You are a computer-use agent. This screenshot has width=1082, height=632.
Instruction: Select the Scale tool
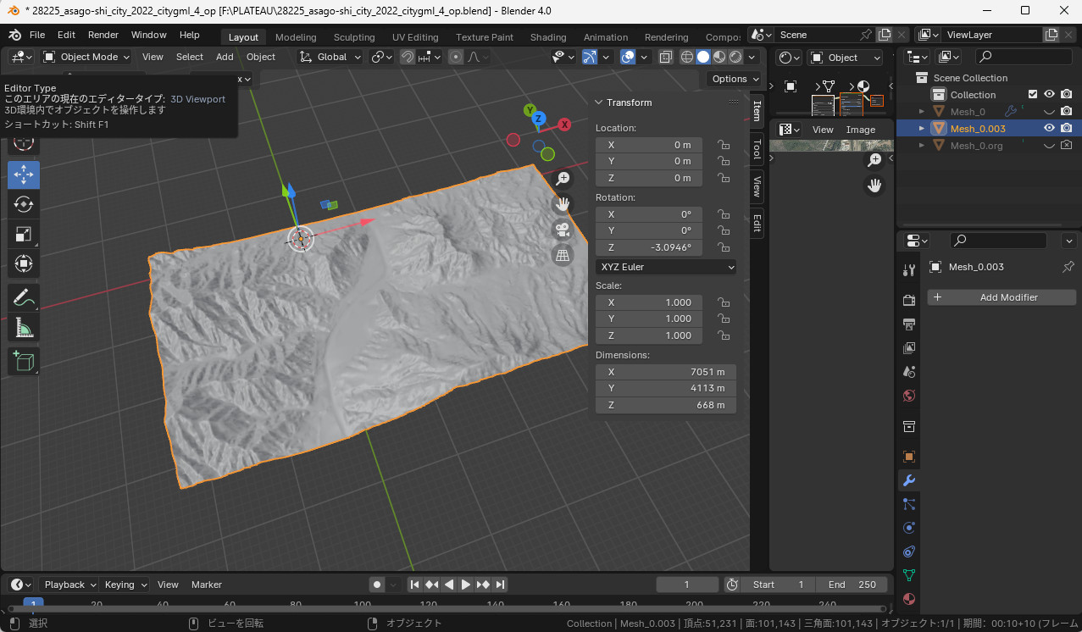click(24, 235)
